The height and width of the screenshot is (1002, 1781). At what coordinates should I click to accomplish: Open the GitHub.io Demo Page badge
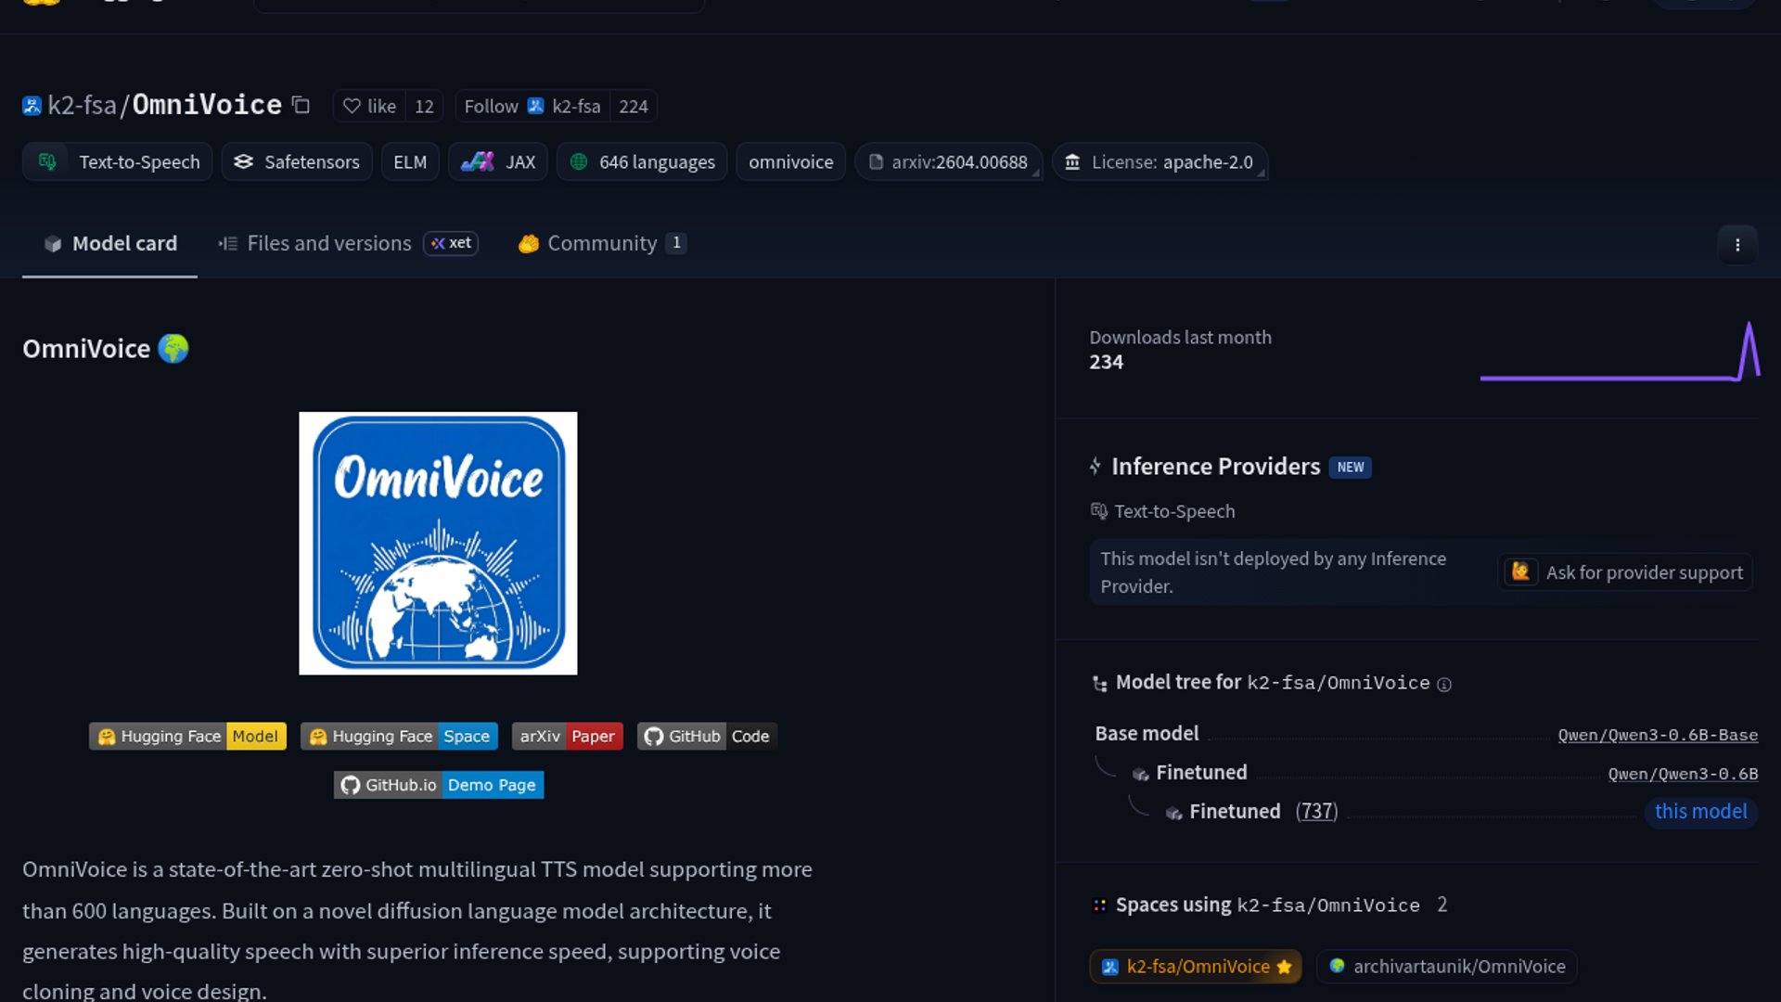pyautogui.click(x=439, y=785)
